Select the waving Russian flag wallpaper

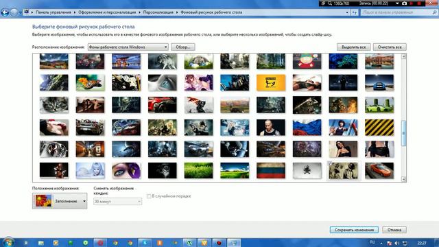coord(307,127)
